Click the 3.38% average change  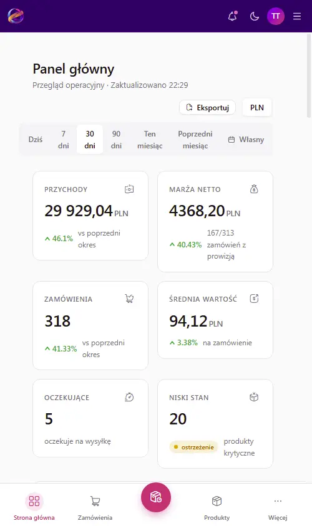click(183, 343)
